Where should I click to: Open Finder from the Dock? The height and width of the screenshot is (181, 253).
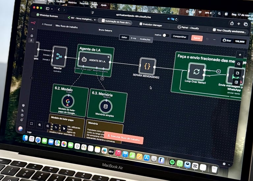point(25,138)
